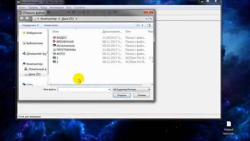Click the change view icon
Viewport: 250px width, 141px height.
pyautogui.click(x=138, y=25)
